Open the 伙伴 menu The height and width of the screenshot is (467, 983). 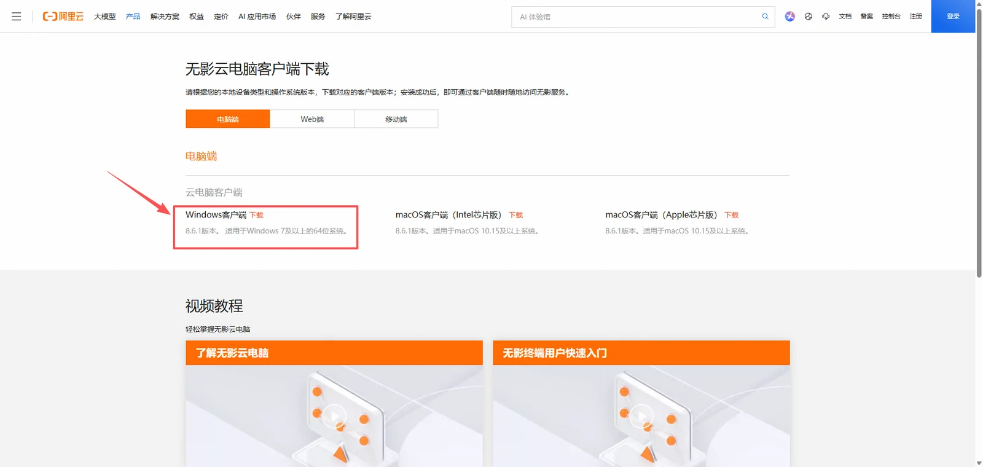[294, 17]
